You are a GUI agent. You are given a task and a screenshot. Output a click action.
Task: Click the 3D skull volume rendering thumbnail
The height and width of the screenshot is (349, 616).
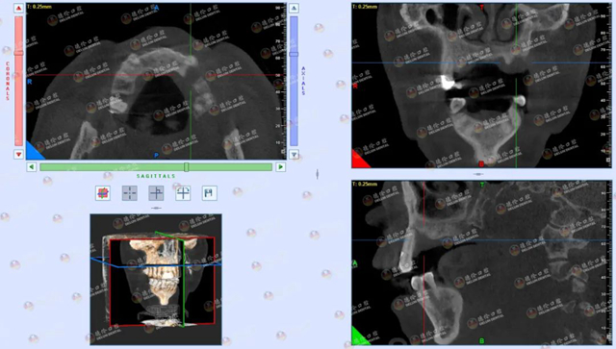coord(156,280)
